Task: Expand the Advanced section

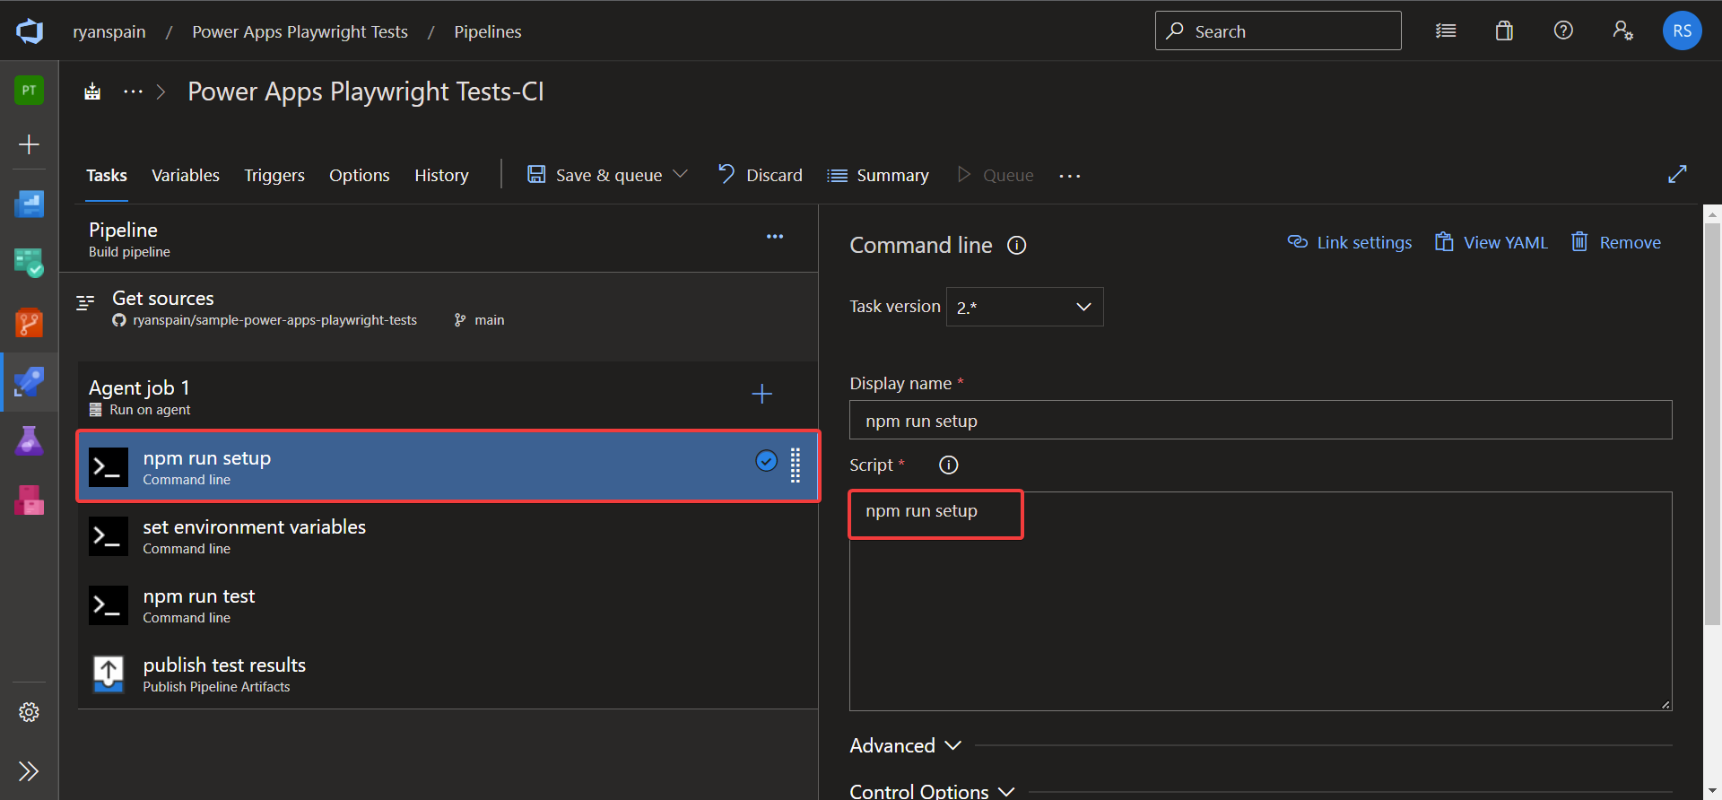Action: (x=905, y=745)
